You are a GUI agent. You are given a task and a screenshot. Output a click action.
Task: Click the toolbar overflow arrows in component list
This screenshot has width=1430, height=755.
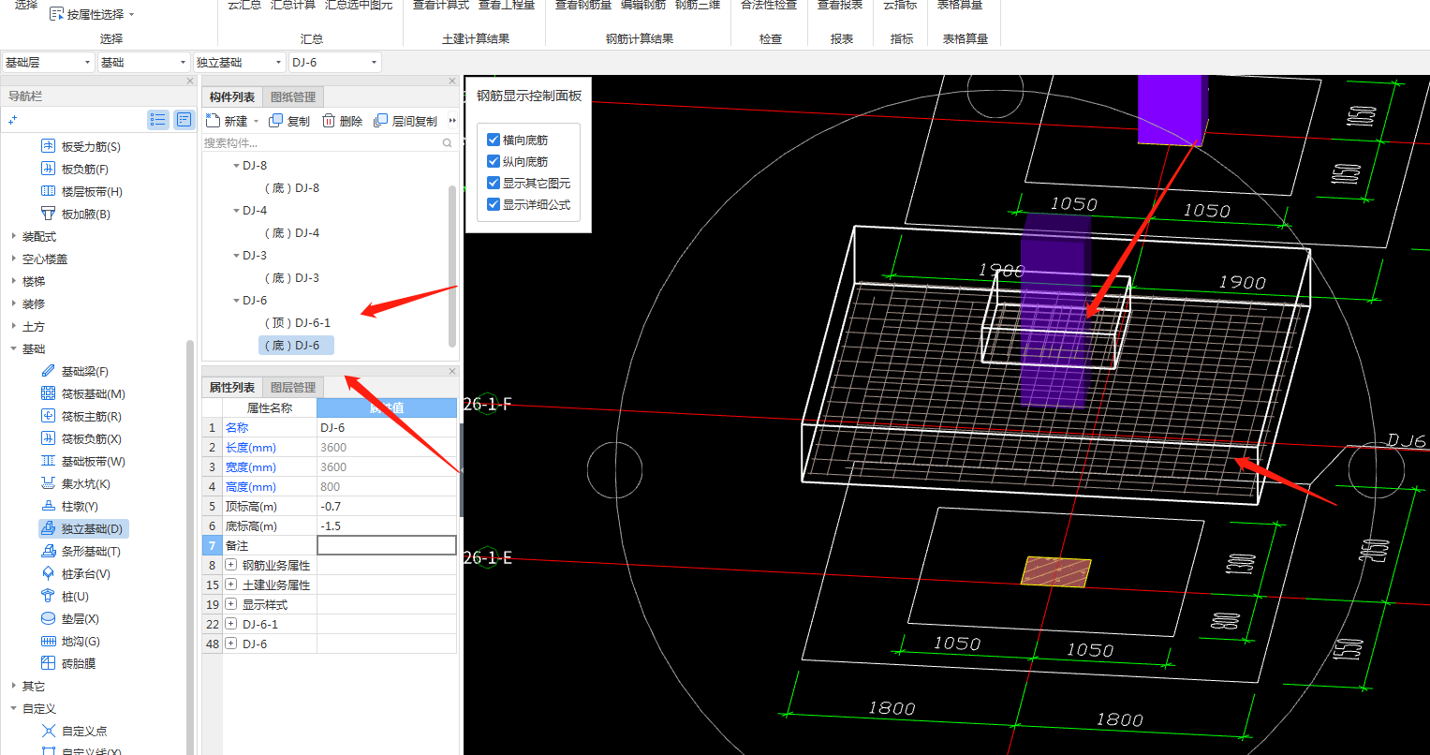(452, 121)
